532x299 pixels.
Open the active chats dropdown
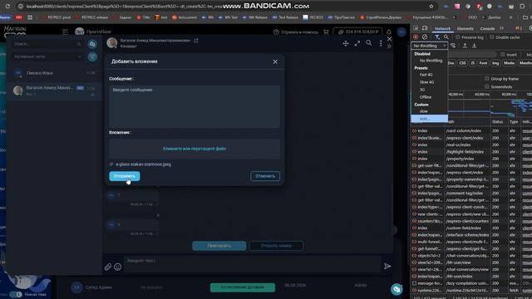(x=47, y=56)
